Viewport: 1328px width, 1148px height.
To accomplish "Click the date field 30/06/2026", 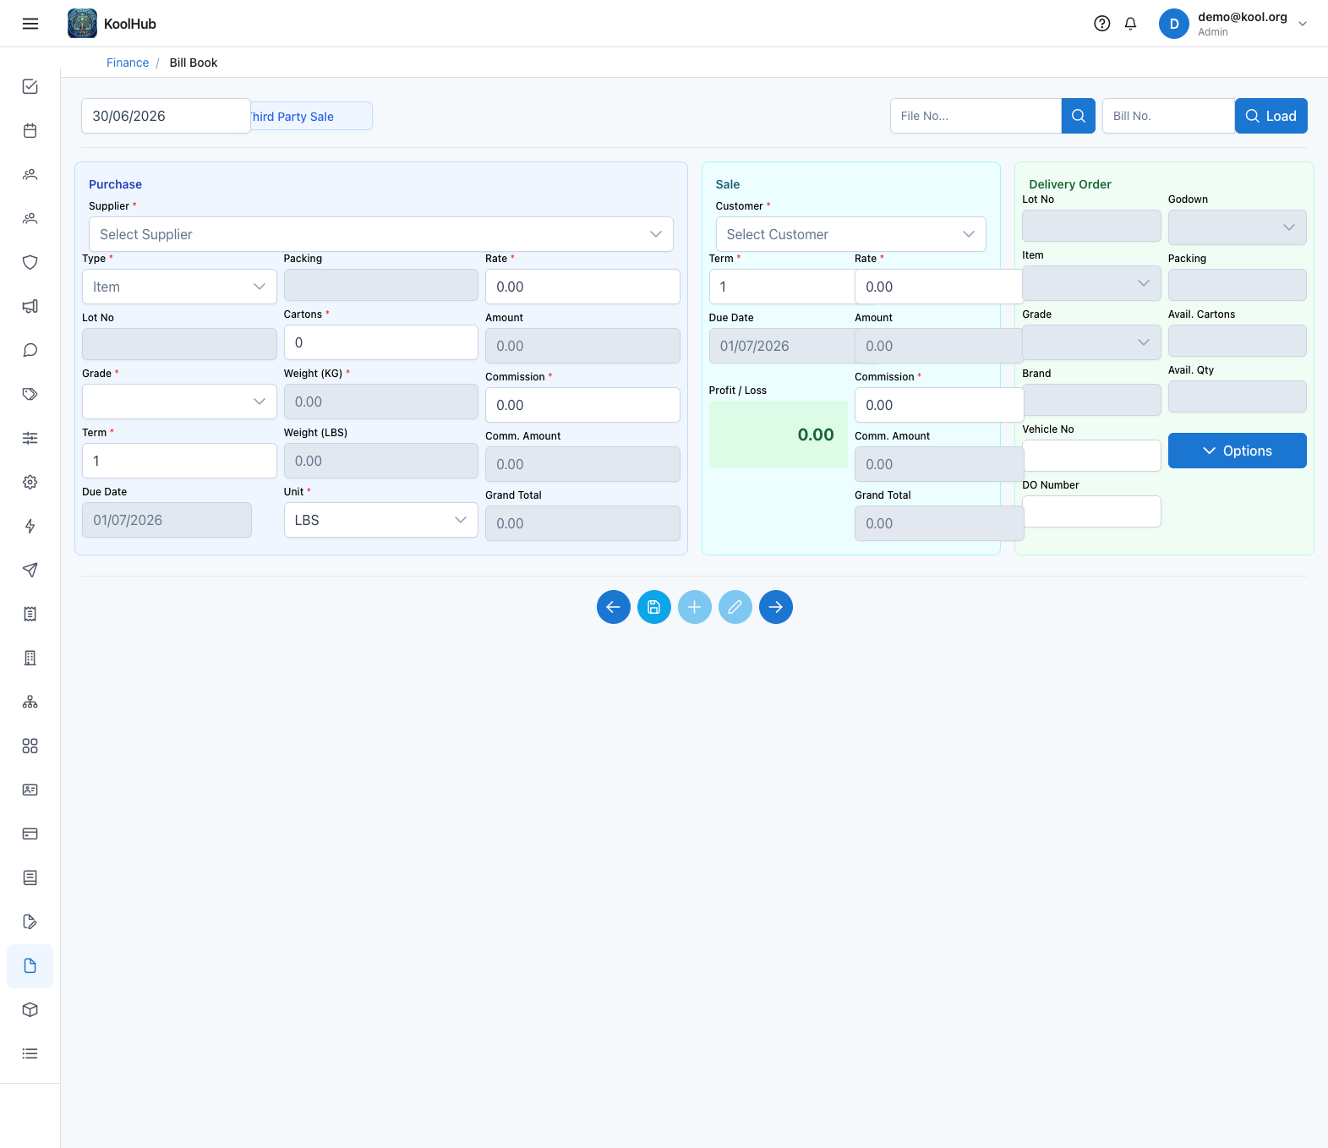I will pyautogui.click(x=166, y=116).
